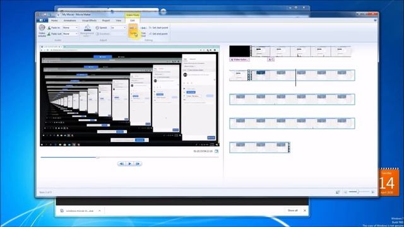Click the playhead line in the storyboard
This screenshot has height=227, width=404.
(295, 78)
